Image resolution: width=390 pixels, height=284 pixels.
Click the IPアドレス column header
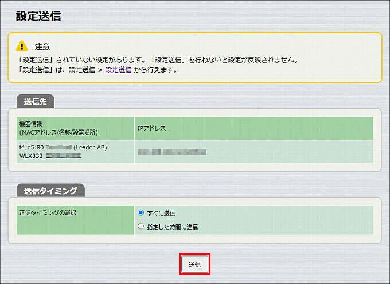(x=253, y=128)
